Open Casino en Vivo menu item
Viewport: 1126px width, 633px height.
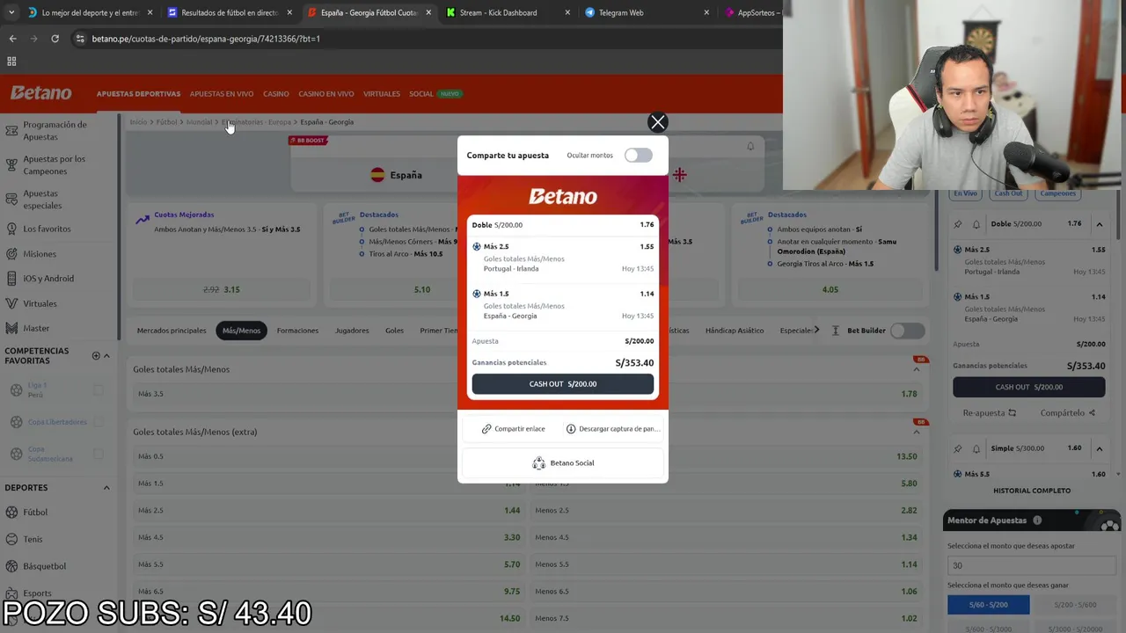click(x=326, y=94)
